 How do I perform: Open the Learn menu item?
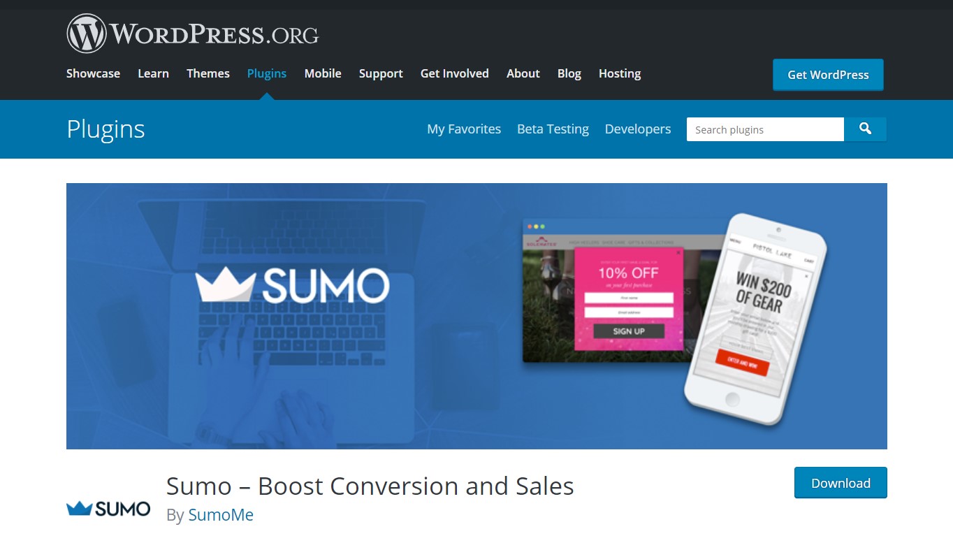point(153,73)
